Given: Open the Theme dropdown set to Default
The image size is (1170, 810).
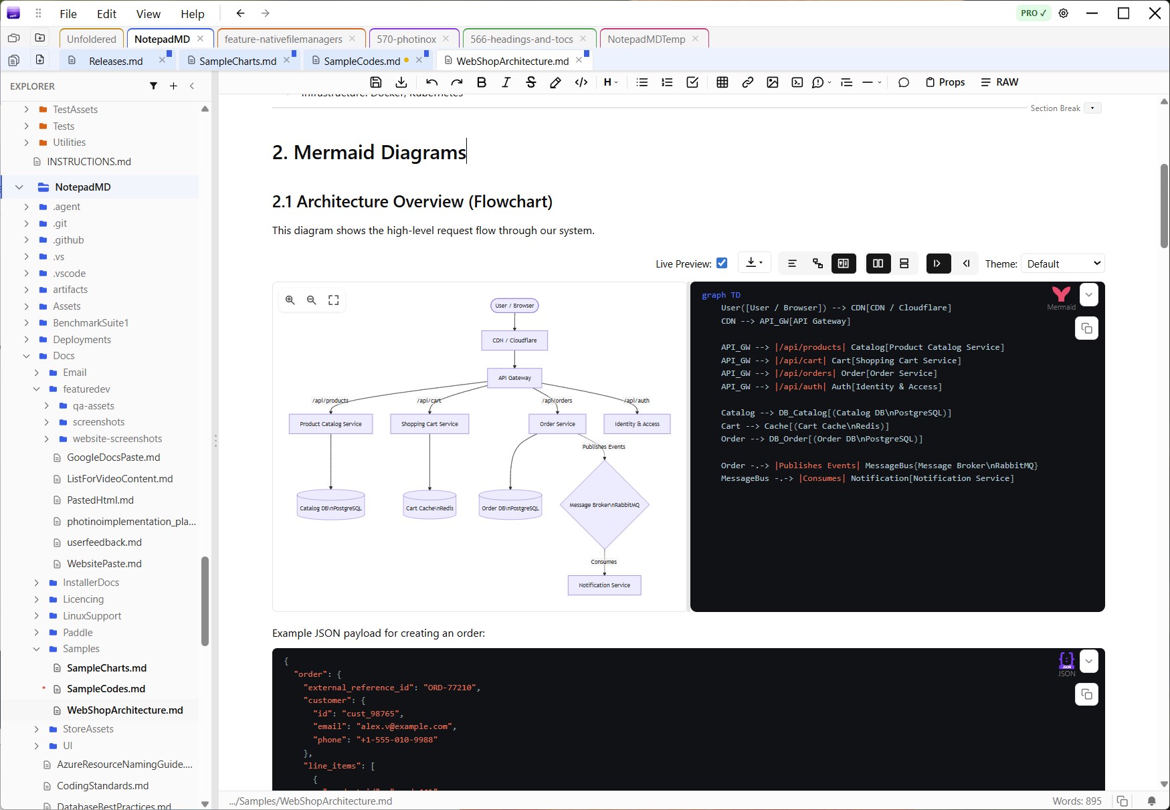Looking at the screenshot, I should coord(1063,264).
